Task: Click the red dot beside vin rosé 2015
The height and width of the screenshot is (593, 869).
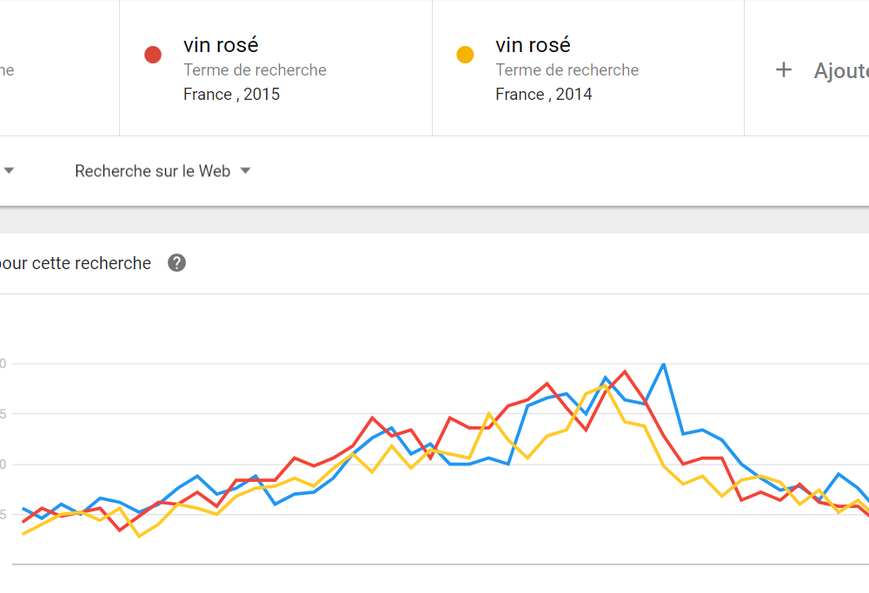Action: (x=153, y=55)
